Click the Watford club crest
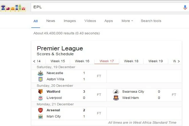This screenshot has height=126, width=189. pos(40,92)
